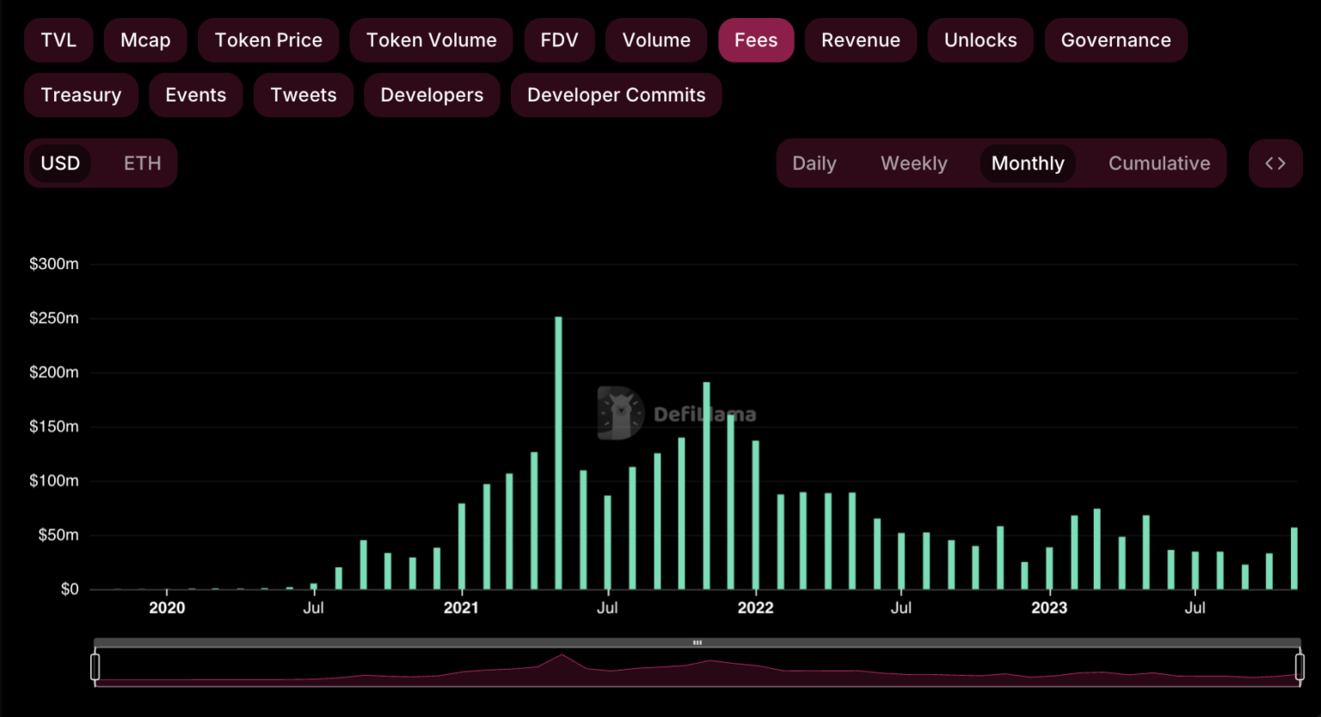This screenshot has height=717, width=1321.
Task: Enable the Revenue metric chip
Action: click(x=860, y=40)
